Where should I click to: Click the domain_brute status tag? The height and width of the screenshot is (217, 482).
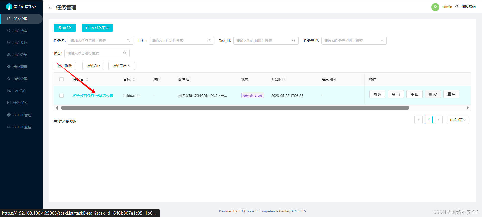pyautogui.click(x=253, y=95)
